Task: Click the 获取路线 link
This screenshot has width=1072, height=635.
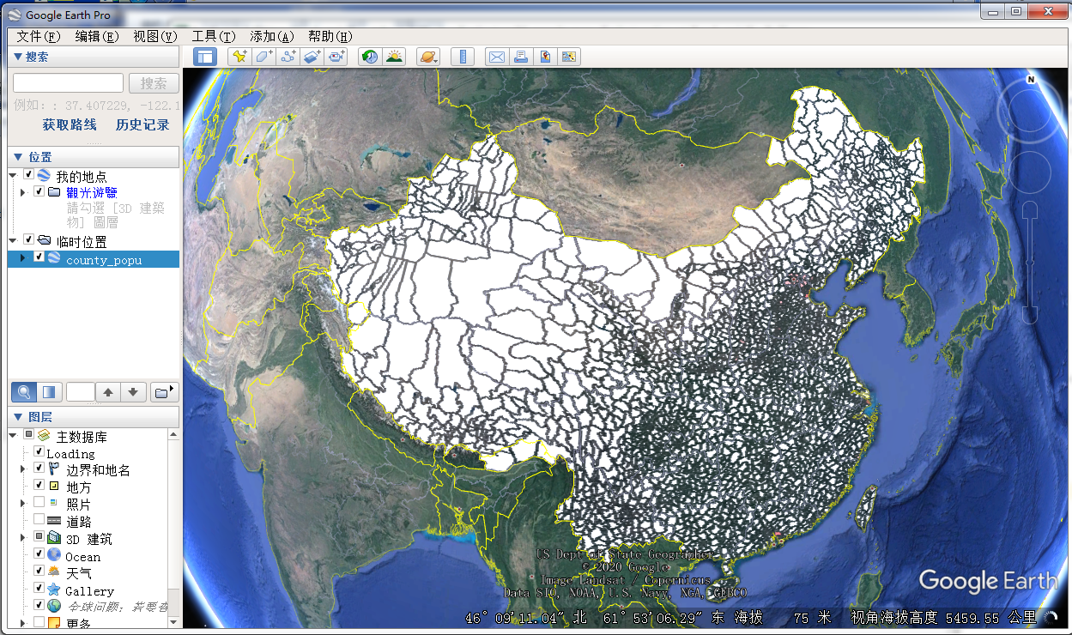Action: click(x=70, y=124)
